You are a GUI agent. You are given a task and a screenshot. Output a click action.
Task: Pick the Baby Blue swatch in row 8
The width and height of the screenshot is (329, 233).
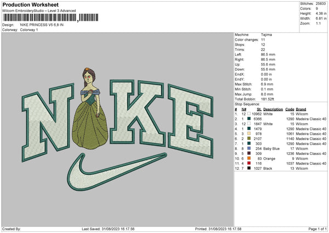(x=249, y=148)
